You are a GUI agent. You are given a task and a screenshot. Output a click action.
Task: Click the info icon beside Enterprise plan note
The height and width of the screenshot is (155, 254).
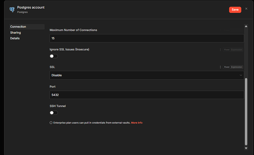coord(51,123)
